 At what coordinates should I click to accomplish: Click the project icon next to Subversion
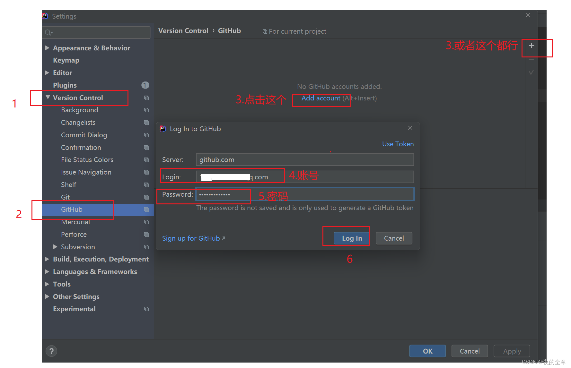click(x=146, y=247)
